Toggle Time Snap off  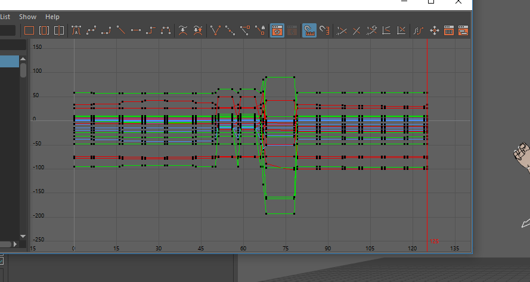pyautogui.click(x=309, y=31)
